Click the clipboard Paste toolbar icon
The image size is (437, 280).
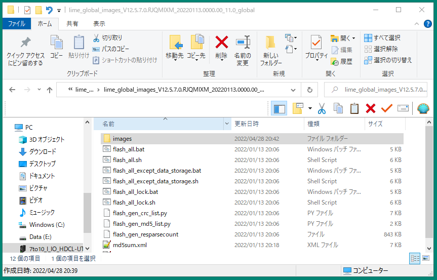coord(354,108)
